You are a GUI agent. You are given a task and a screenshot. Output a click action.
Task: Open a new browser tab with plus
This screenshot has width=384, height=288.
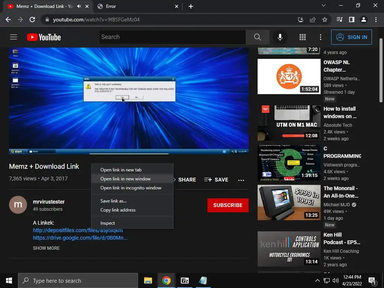tap(191, 6)
